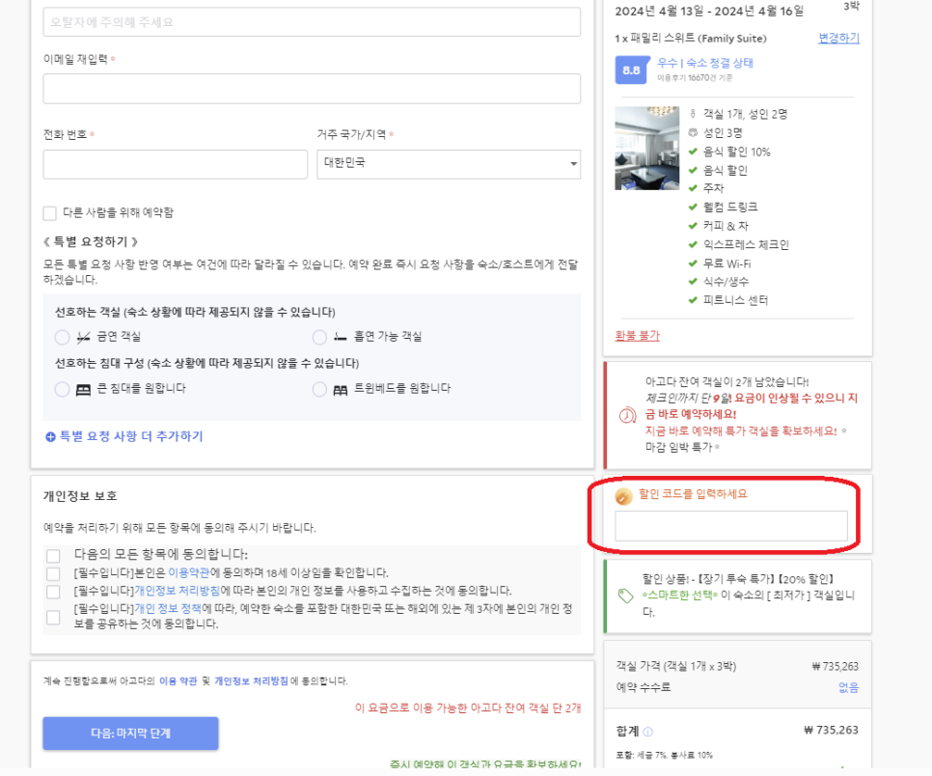Click the 특별 요청하기 section heading
Image resolution: width=932 pixels, height=776 pixels.
pos(91,242)
